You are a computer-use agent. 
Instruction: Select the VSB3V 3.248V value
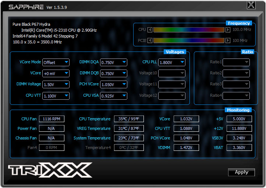tap(239, 138)
